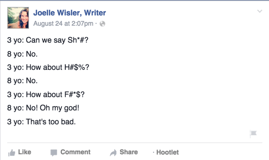Viewport: 269px width, 160px height.
Task: Click the line "Can we say Sh*#?"
Action: (x=48, y=40)
